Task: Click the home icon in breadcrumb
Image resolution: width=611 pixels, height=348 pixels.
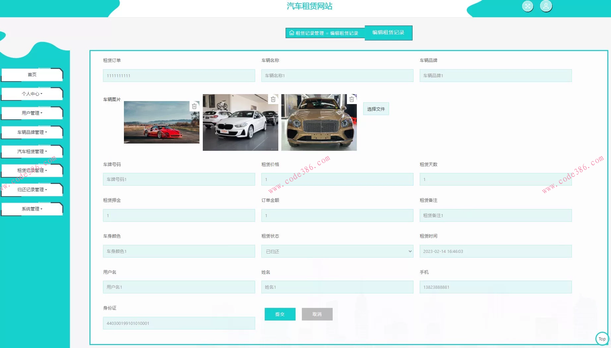Action: coord(292,33)
